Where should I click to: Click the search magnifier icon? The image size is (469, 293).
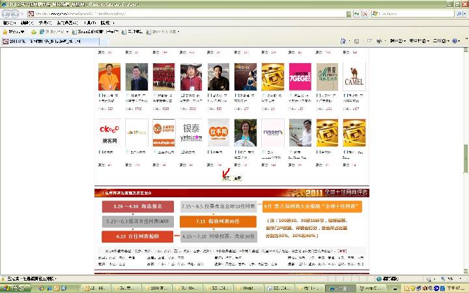click(x=459, y=14)
